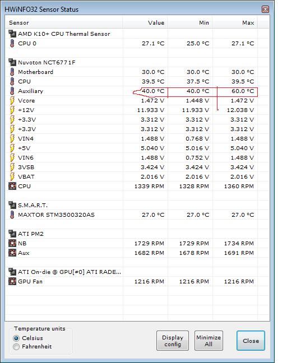The height and width of the screenshot is (363, 287).
Task: Click the lightning bolt icon beside Vcore
Action: point(12,100)
